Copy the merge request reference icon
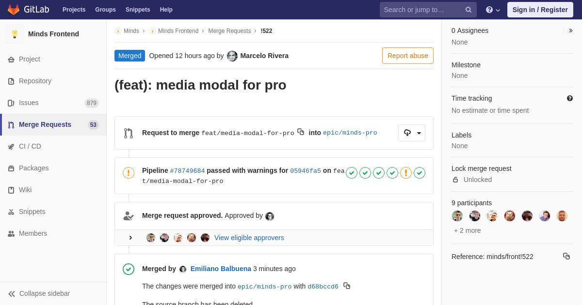This screenshot has width=582, height=305. (566, 256)
